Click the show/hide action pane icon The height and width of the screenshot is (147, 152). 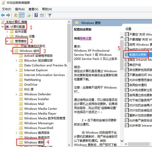point(42,15)
